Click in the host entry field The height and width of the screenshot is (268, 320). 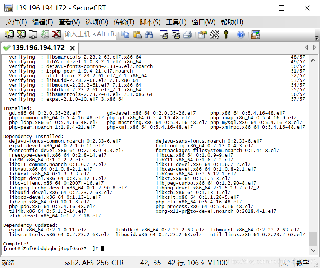(x=90, y=34)
